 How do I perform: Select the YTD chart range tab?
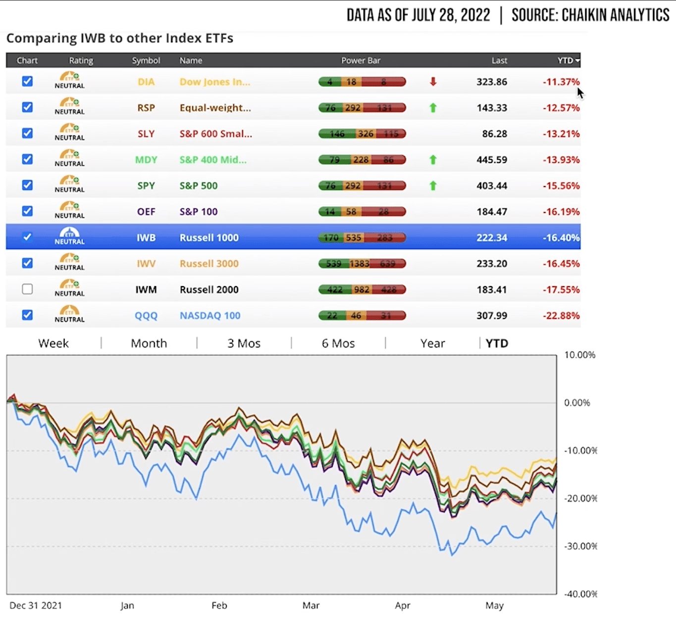pyautogui.click(x=497, y=343)
